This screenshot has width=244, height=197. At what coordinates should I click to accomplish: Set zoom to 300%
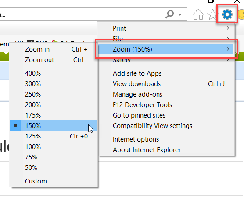click(x=54, y=84)
